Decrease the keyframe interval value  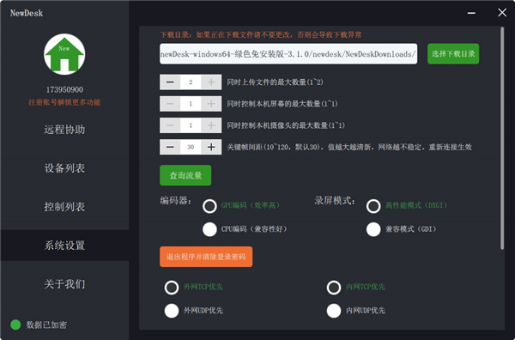(x=170, y=147)
